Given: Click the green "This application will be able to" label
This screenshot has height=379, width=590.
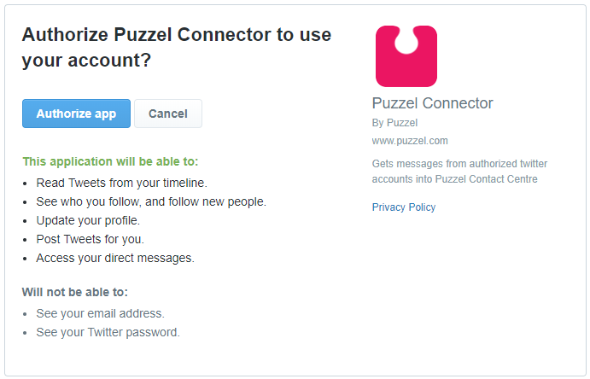Looking at the screenshot, I should pyautogui.click(x=110, y=161).
